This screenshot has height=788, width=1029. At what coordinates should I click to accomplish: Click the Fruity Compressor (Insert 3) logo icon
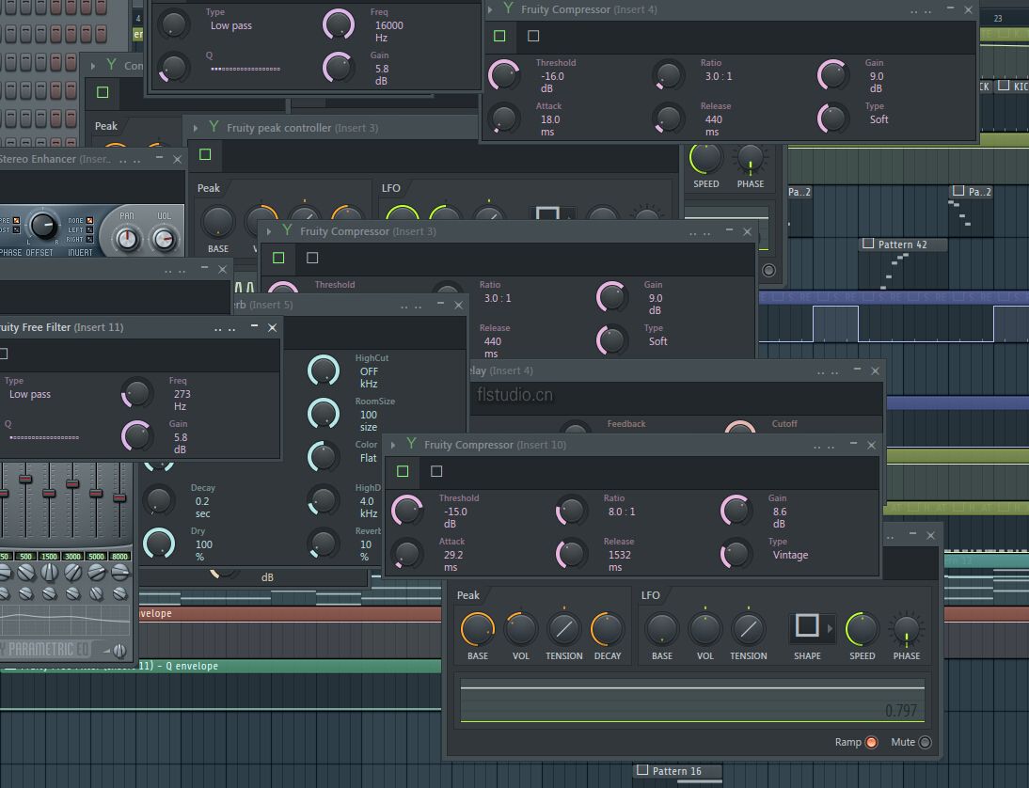[287, 230]
